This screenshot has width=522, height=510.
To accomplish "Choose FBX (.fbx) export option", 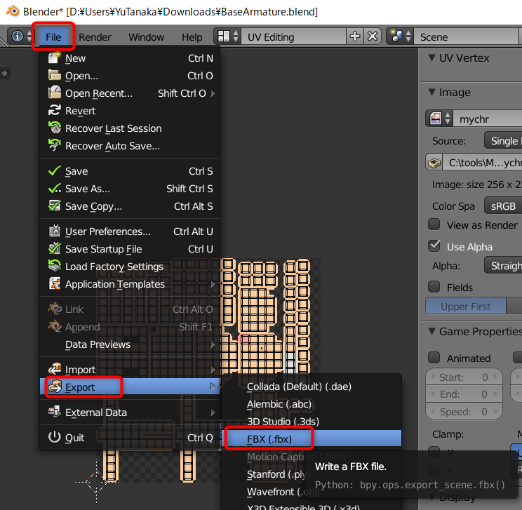I will tap(312, 438).
